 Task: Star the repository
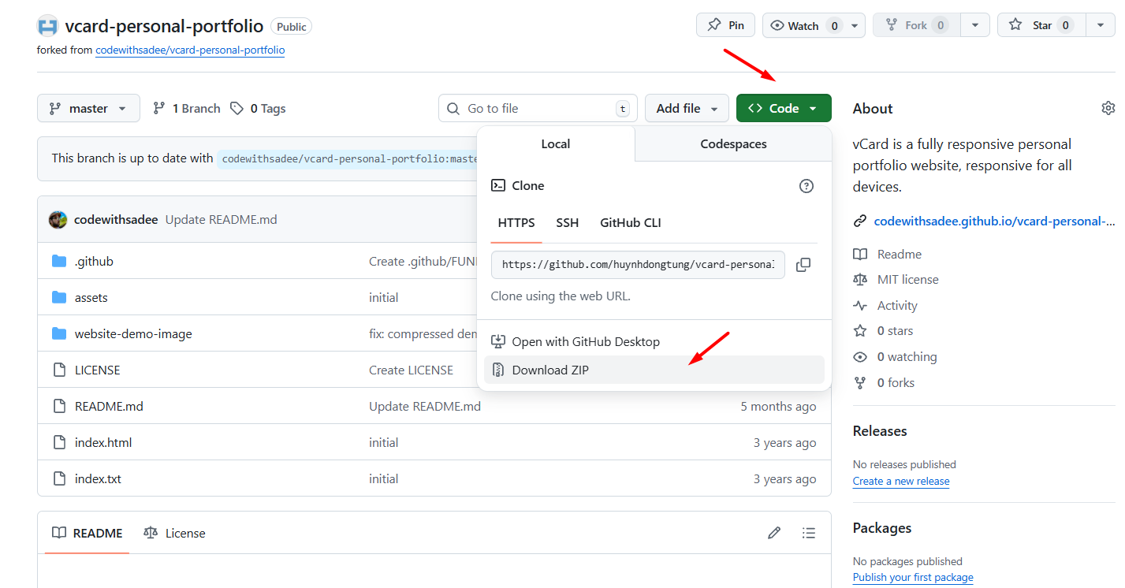click(x=1041, y=24)
